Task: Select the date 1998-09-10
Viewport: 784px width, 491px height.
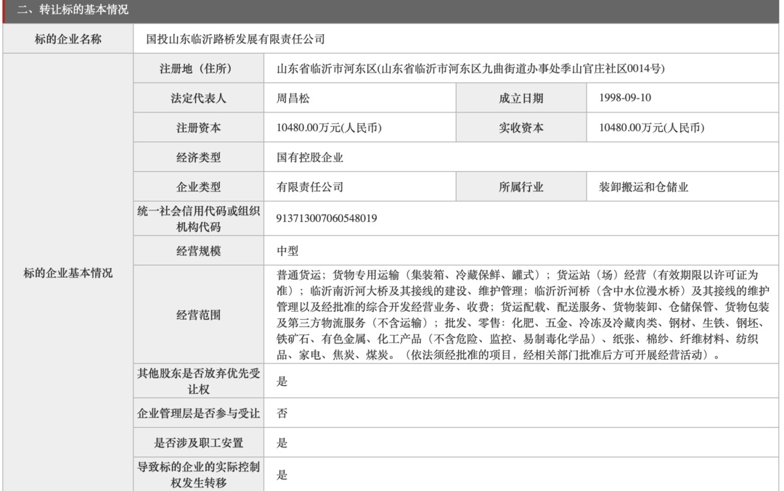Action: click(x=625, y=98)
